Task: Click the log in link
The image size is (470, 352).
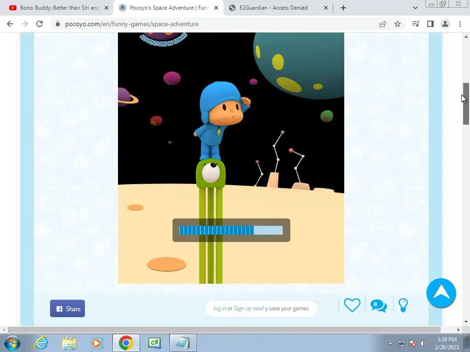Action: coord(220,308)
